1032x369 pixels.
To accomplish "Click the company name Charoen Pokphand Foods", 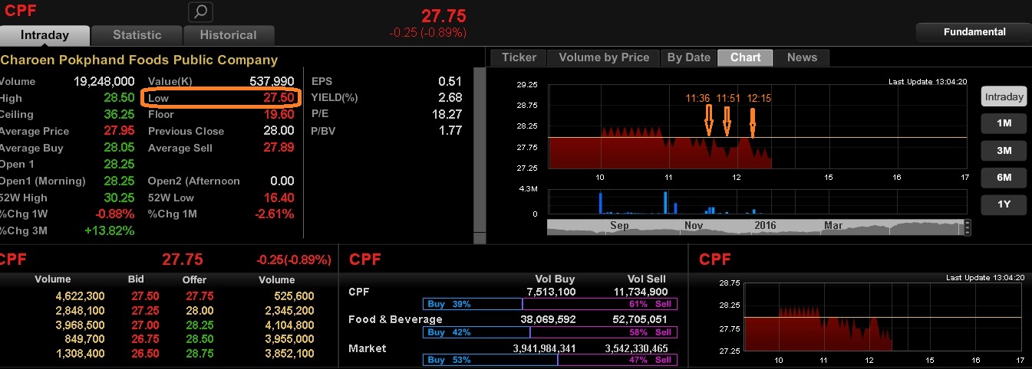I will click(139, 60).
